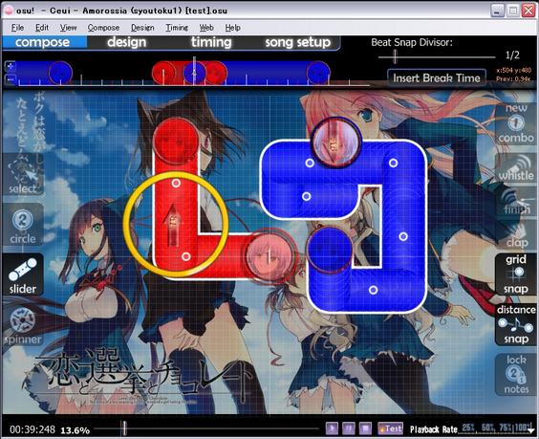
Task: Zoom in the timeline with plus icon
Action: (11, 66)
